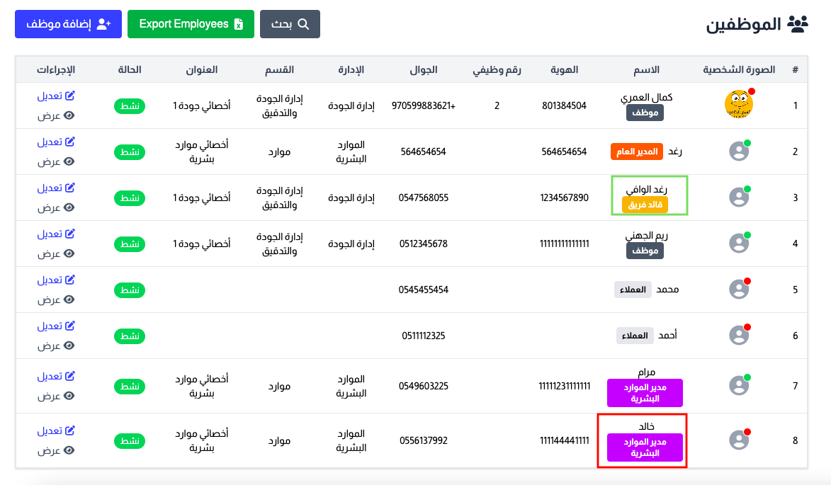Open the search (بحث) button
This screenshot has height=485, width=831.
[x=290, y=24]
